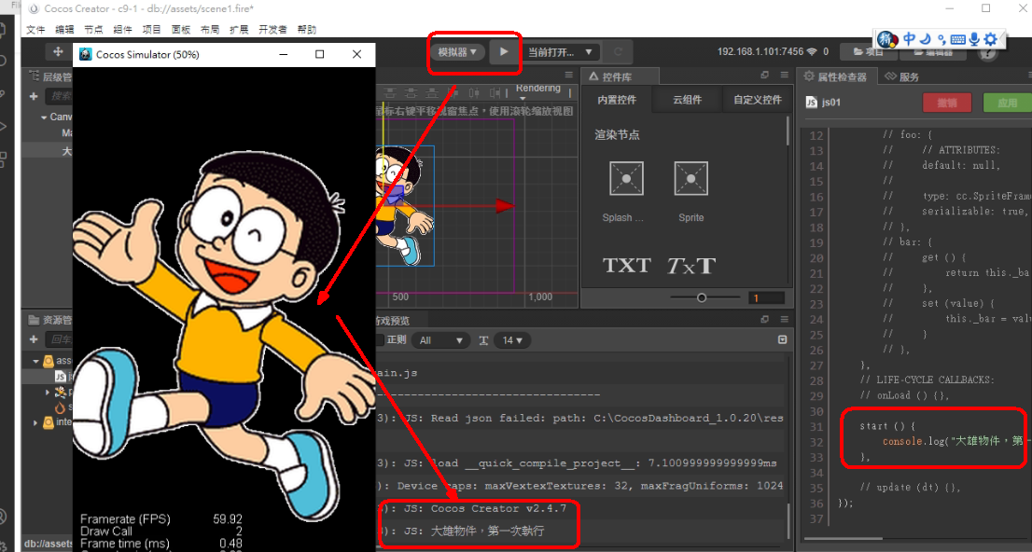
Task: Expand the internal folder in asset panel
Action: [x=35, y=422]
